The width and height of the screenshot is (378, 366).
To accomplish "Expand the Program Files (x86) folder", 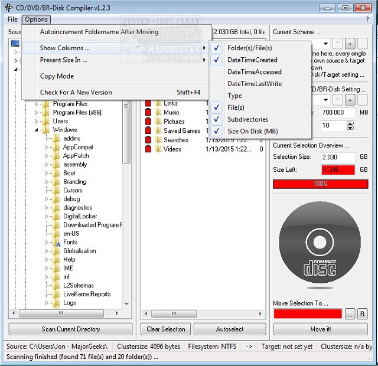I will click(x=37, y=113).
